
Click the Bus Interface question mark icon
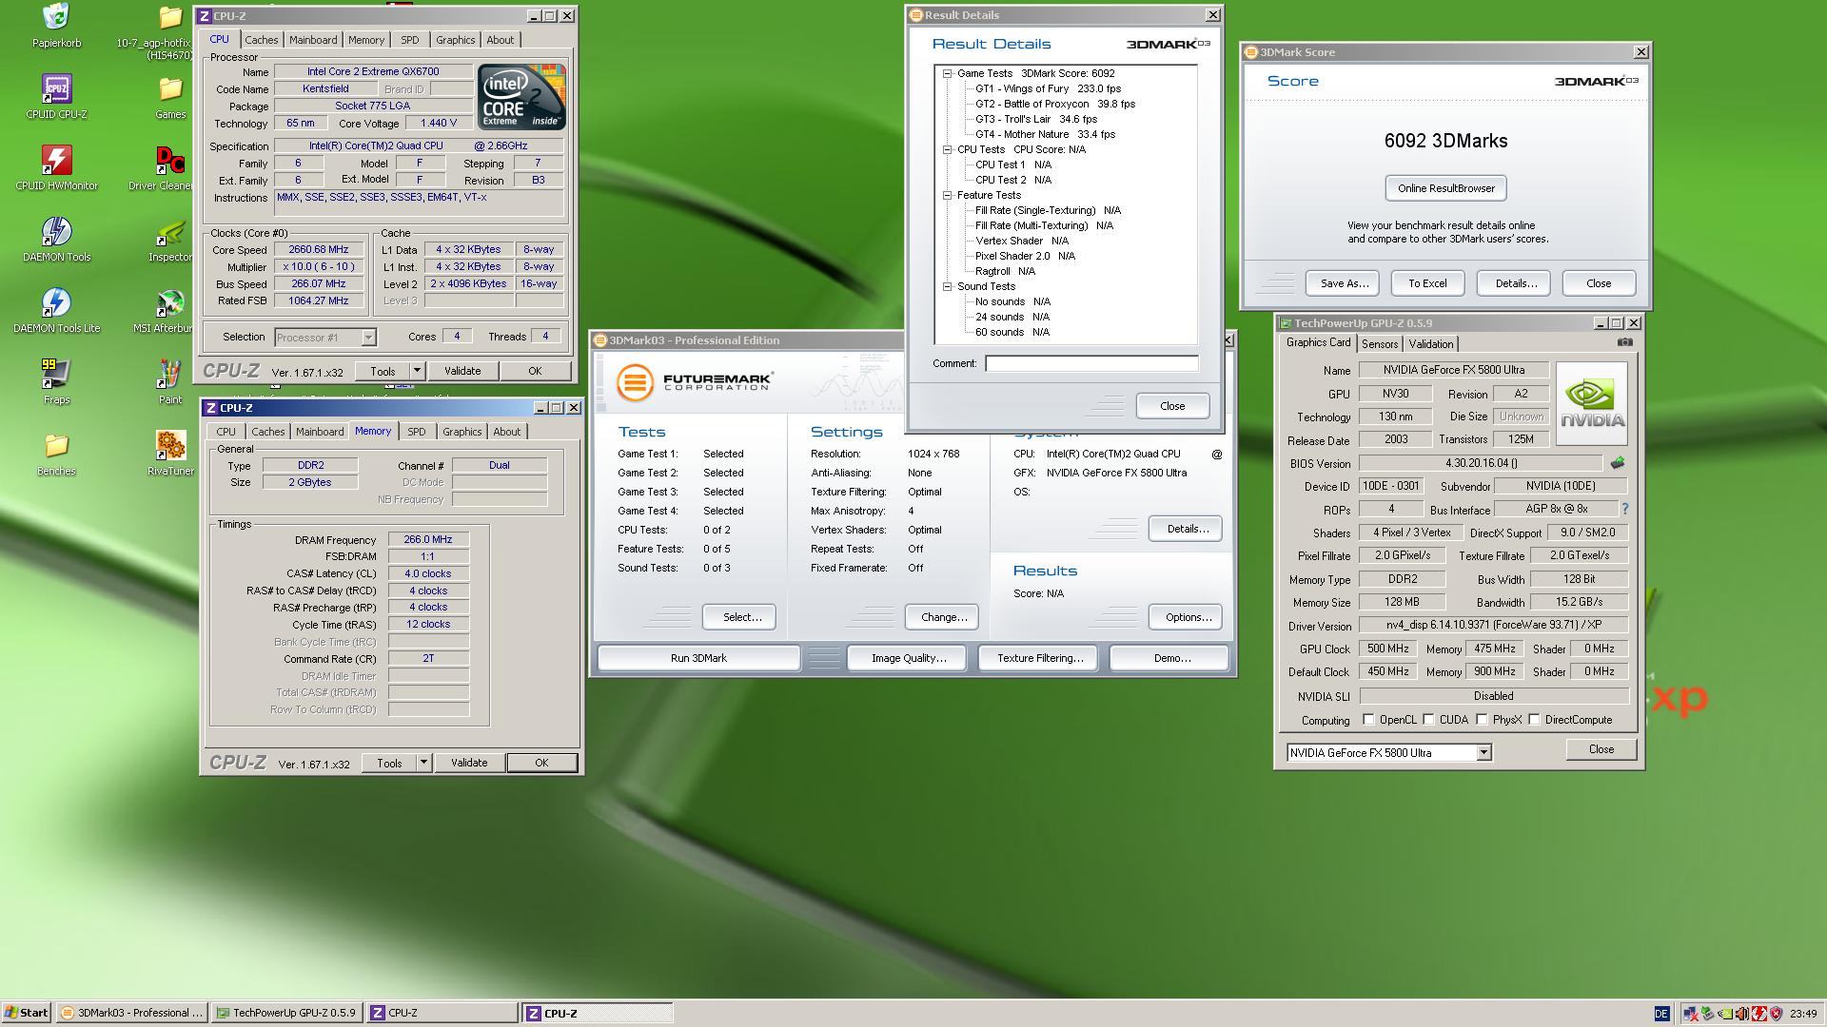[1624, 509]
